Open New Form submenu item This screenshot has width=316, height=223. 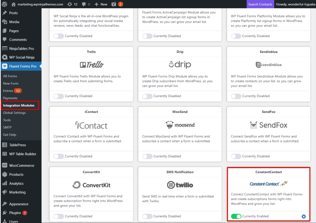tap(11, 83)
